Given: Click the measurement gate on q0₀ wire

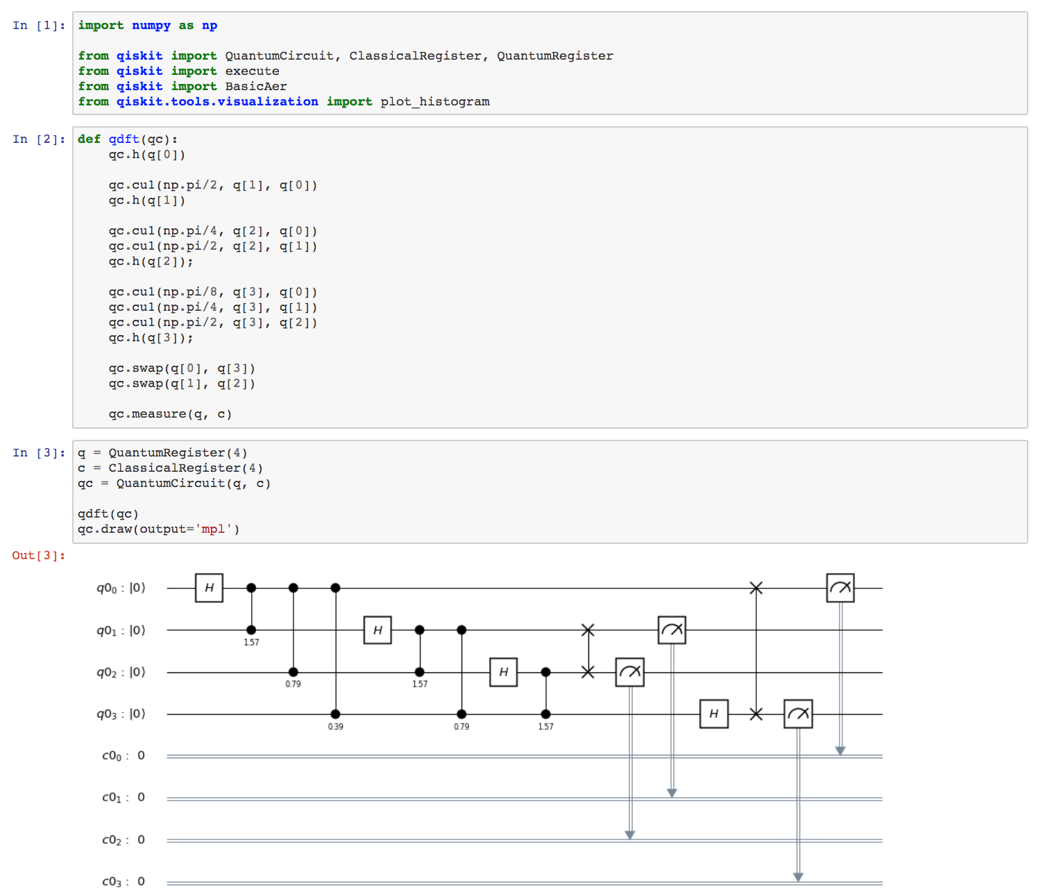Looking at the screenshot, I should coord(840,588).
